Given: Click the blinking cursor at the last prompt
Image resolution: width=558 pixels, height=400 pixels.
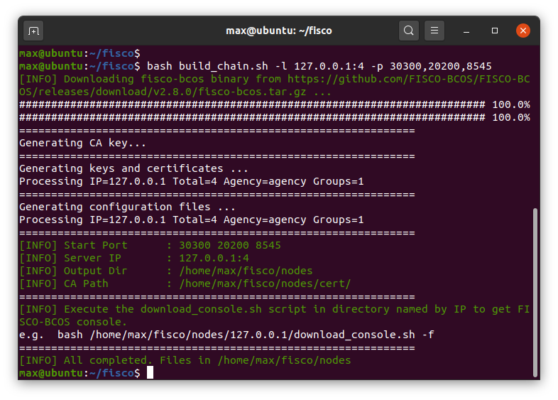Looking at the screenshot, I should pos(150,373).
